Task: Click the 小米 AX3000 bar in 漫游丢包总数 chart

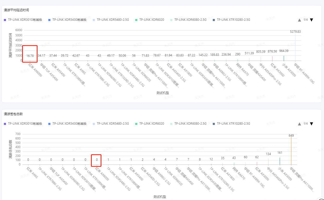Action: tap(280, 161)
